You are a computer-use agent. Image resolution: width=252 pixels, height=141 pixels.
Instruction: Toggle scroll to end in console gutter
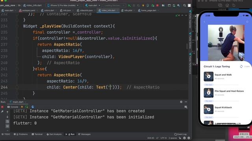coord(7,126)
